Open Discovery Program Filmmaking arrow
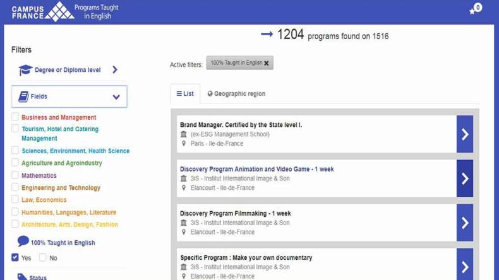Image resolution: width=499 pixels, height=280 pixels. click(464, 223)
